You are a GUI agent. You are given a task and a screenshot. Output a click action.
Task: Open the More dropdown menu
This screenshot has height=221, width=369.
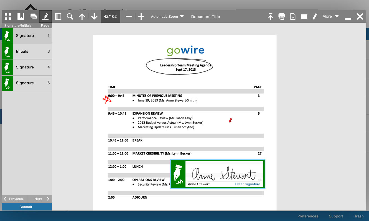pos(330,16)
